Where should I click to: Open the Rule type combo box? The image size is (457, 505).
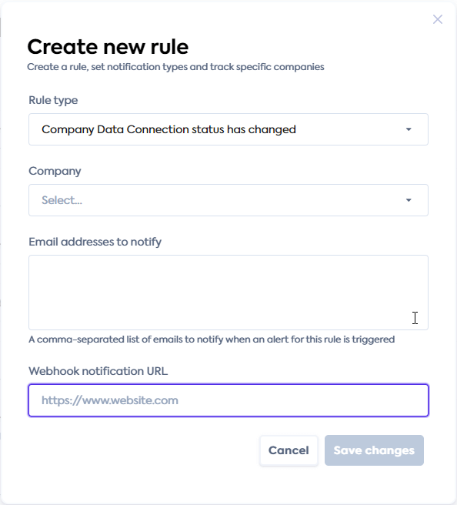pyautogui.click(x=228, y=129)
